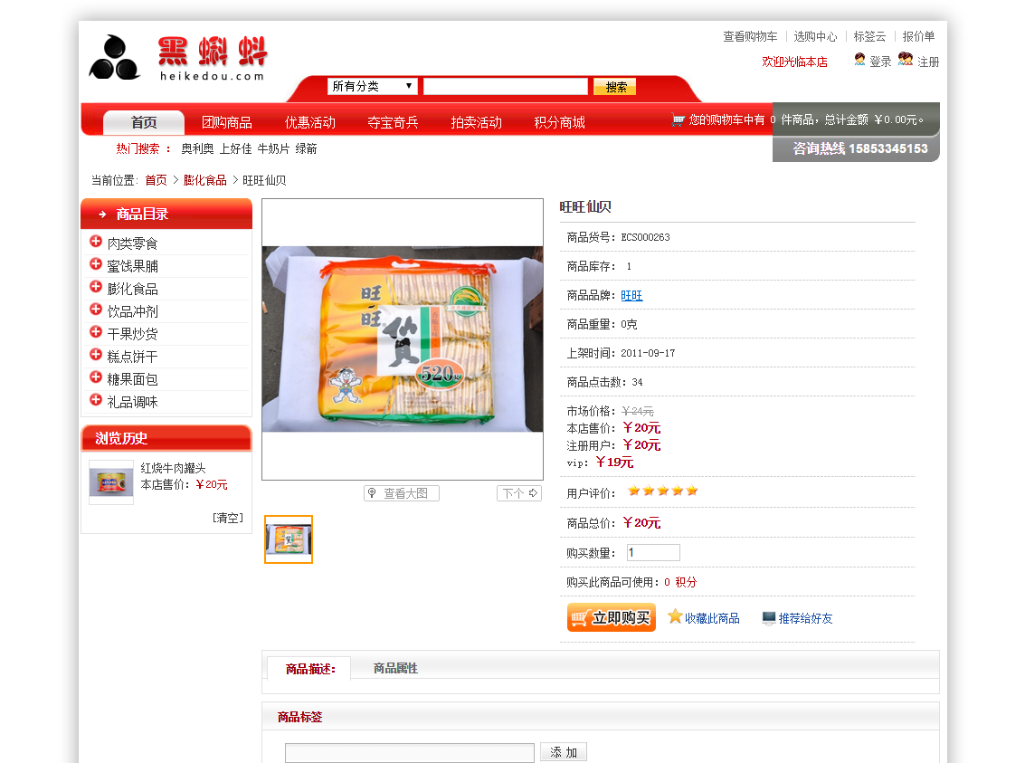Click the arrow icon beside 商品目录 header

click(x=102, y=214)
